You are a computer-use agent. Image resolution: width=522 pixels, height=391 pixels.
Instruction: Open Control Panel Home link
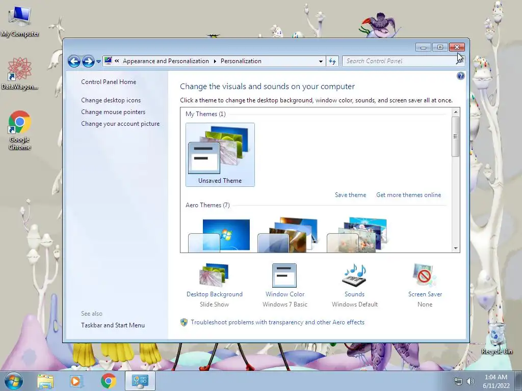click(109, 82)
